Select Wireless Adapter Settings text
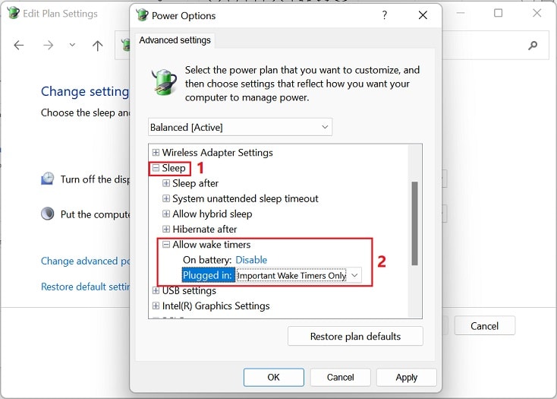This screenshot has height=399, width=557. coord(217,153)
